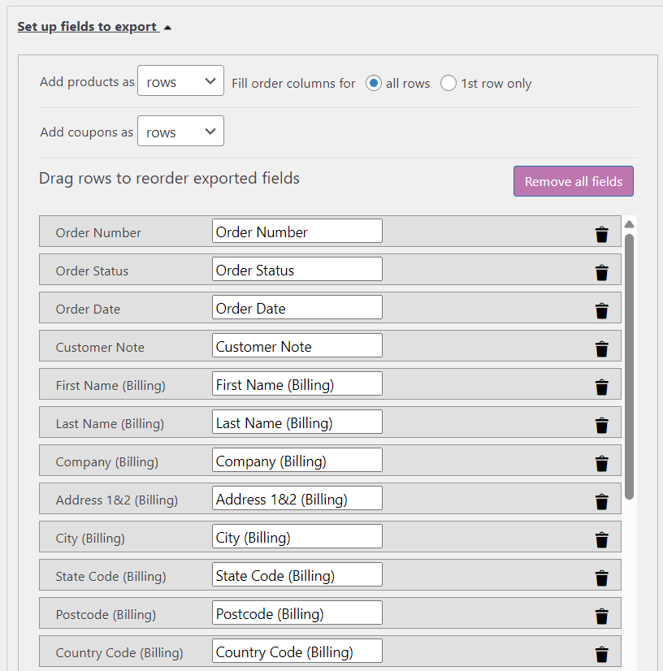
Task: Click the Remove all fields button
Action: [x=573, y=181]
